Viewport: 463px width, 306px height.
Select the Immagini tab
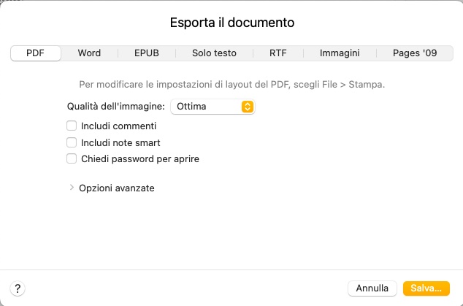[340, 53]
